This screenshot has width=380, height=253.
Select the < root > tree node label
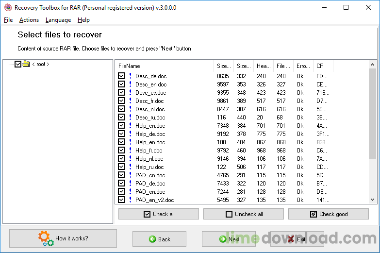pyautogui.click(x=41, y=64)
